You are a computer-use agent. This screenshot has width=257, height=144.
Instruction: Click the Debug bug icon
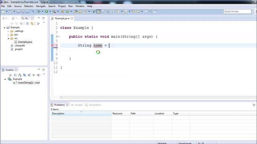39,12
